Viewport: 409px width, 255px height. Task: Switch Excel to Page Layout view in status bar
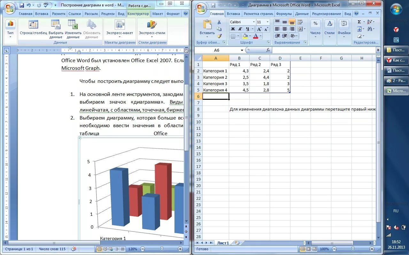309,249
